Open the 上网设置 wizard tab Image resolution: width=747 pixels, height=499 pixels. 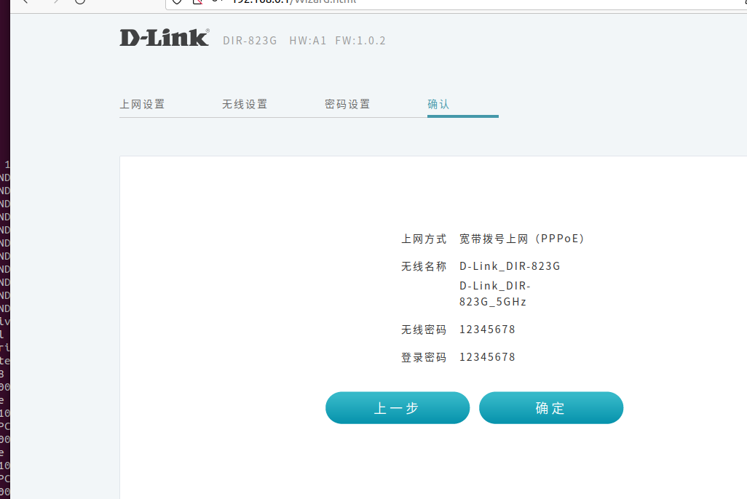tap(142, 104)
